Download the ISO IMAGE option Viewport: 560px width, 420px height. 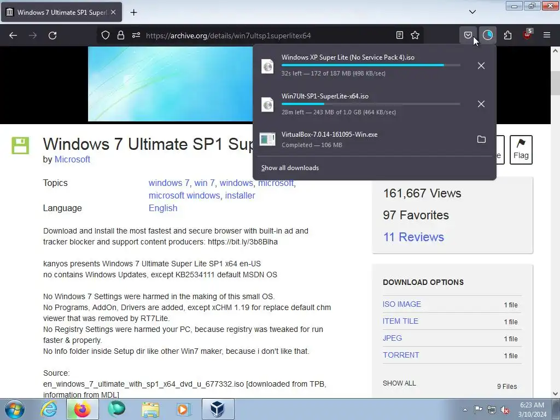click(x=402, y=304)
